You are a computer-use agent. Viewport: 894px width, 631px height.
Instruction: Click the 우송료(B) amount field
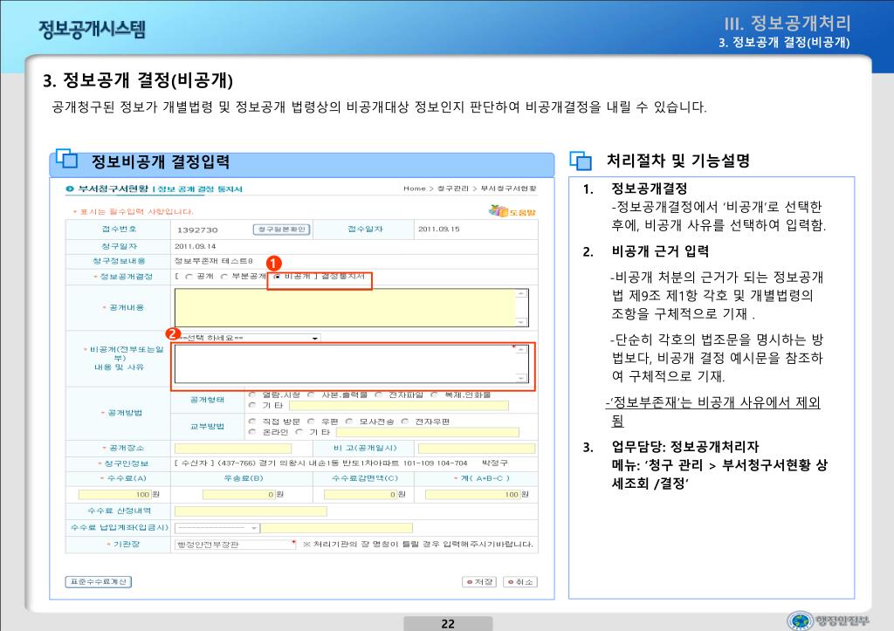[x=239, y=495]
